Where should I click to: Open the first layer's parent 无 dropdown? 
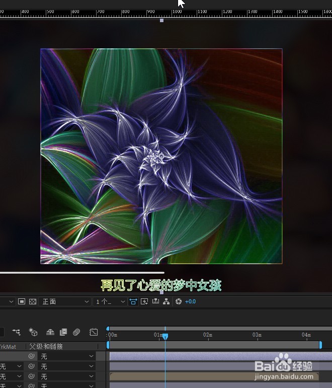[67, 356]
